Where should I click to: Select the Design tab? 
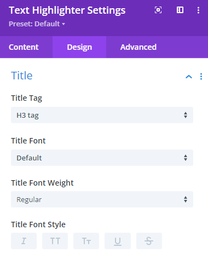tap(79, 47)
